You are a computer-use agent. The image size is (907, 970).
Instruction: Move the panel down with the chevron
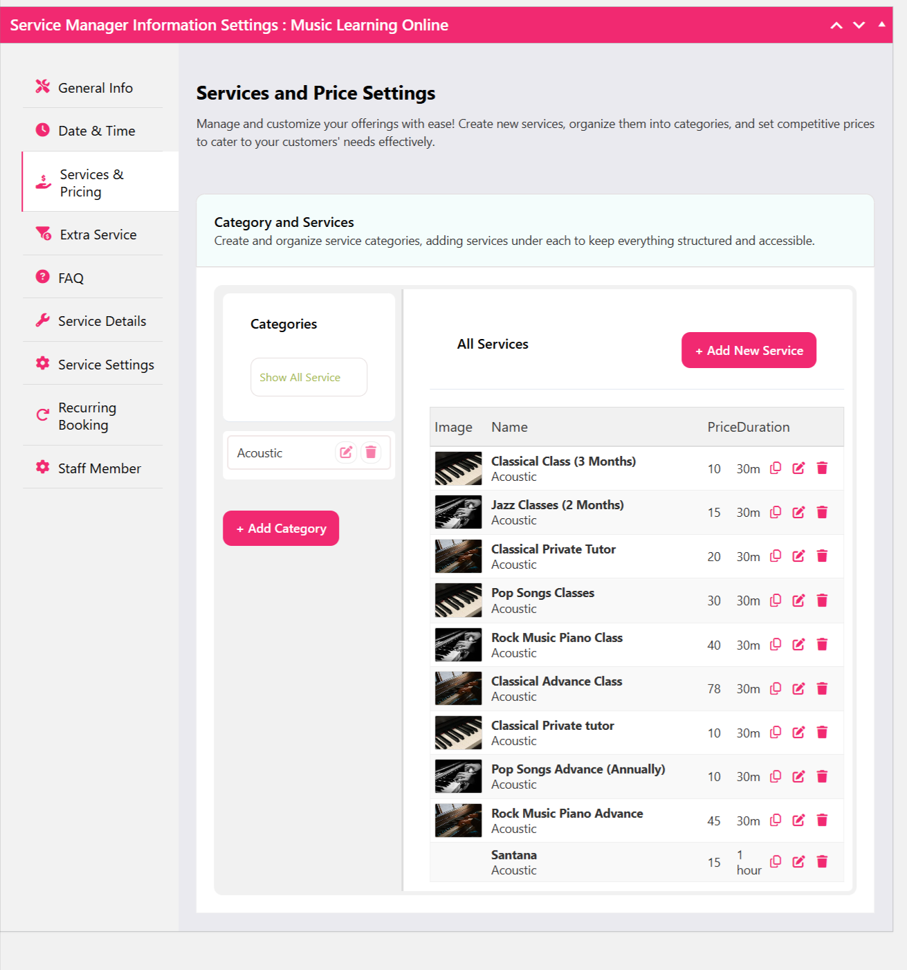[859, 26]
